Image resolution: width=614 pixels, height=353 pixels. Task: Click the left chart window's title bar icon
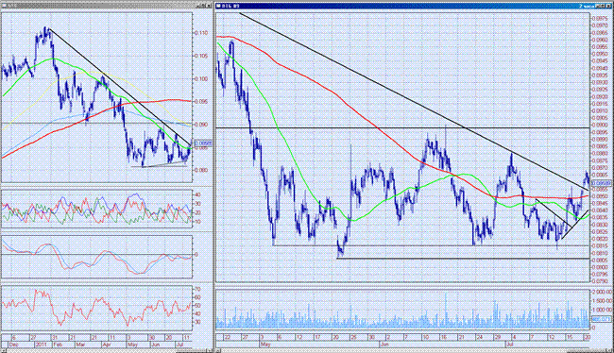pyautogui.click(x=3, y=6)
